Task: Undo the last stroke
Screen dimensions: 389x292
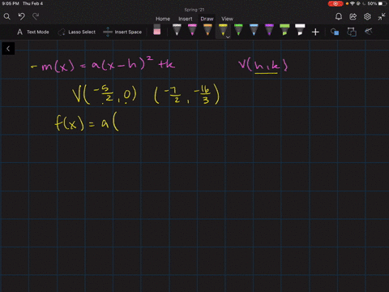Action: click(x=21, y=17)
